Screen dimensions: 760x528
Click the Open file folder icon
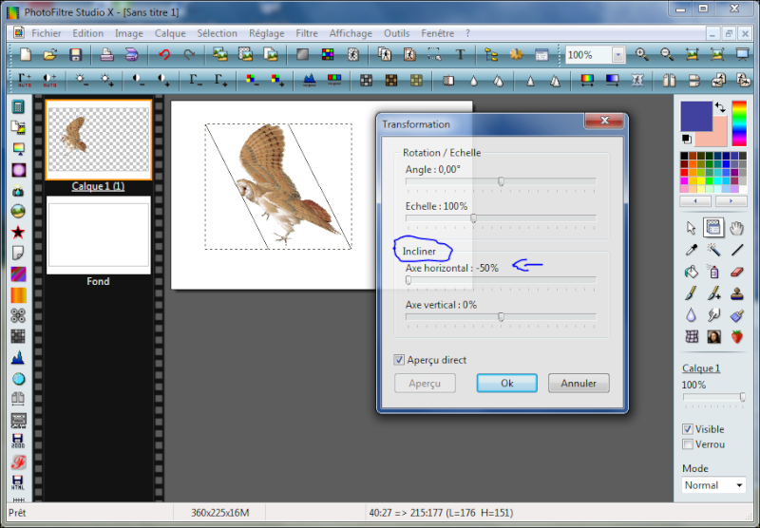point(50,54)
